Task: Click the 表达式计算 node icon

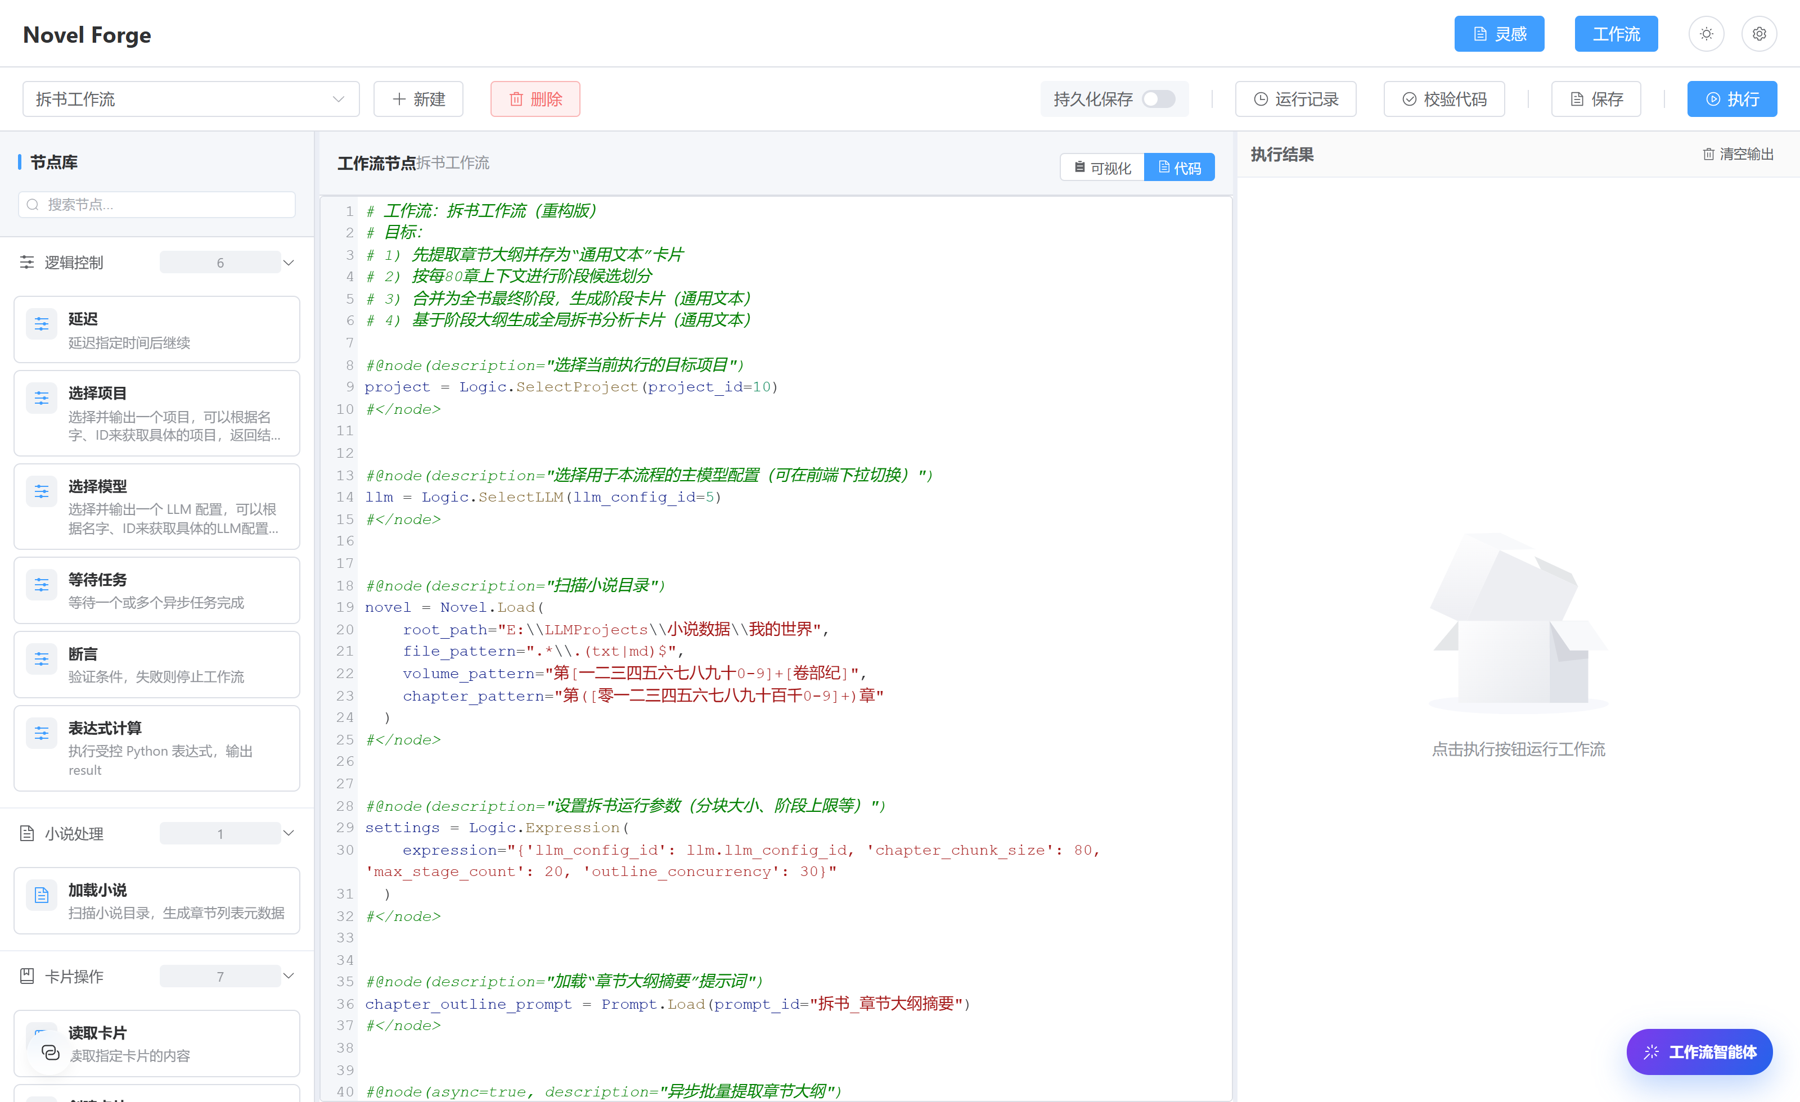Action: (42, 733)
